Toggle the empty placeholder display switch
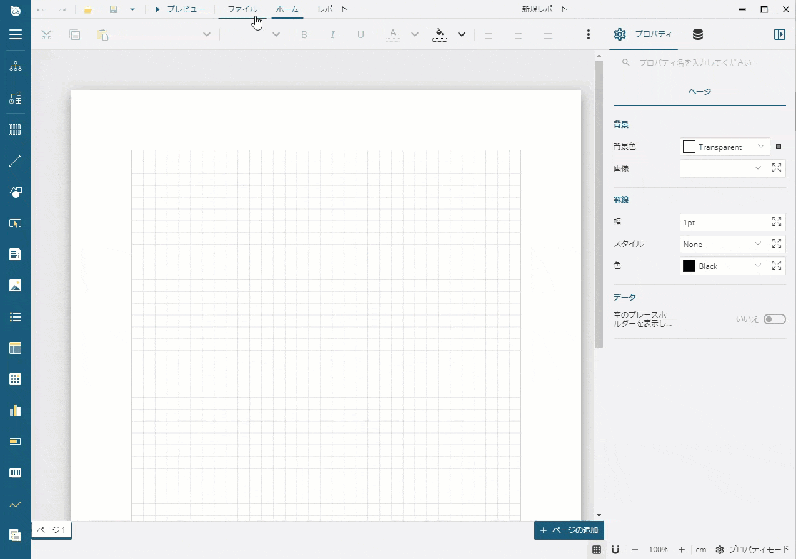The image size is (796, 559). (774, 319)
